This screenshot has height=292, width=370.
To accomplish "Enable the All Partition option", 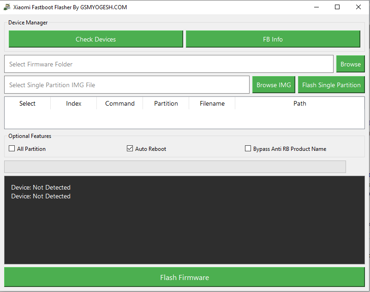I will coord(12,149).
